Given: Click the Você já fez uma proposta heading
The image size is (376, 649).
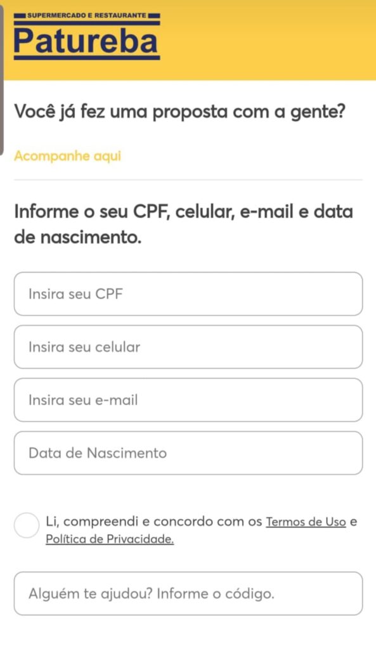Looking at the screenshot, I should click(x=179, y=112).
